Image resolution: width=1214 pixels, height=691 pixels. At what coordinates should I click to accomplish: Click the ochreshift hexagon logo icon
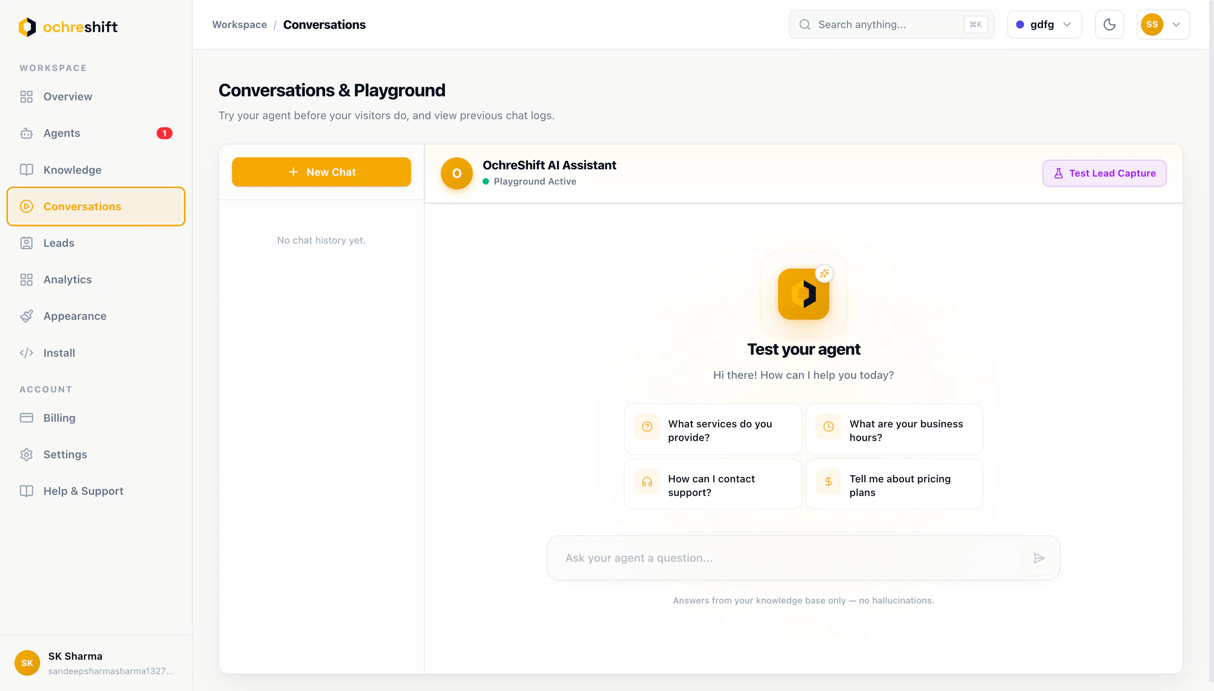coord(27,27)
